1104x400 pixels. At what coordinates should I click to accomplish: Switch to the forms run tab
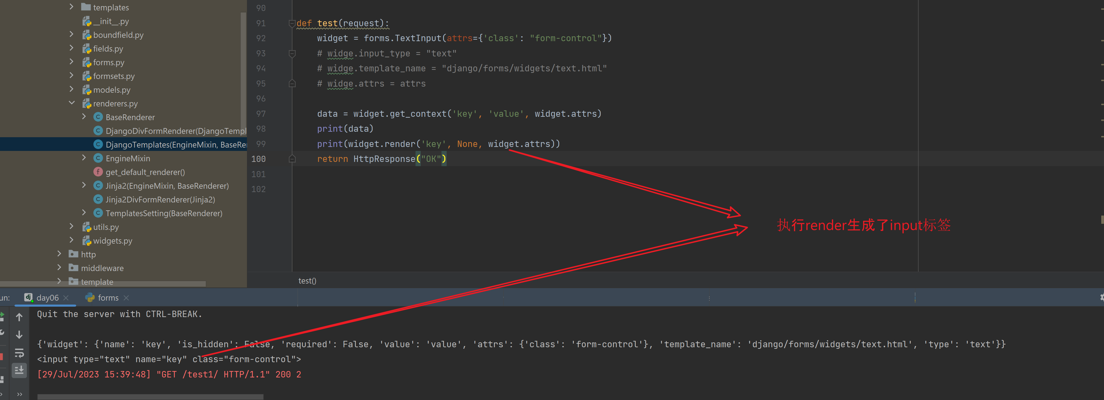[108, 298]
